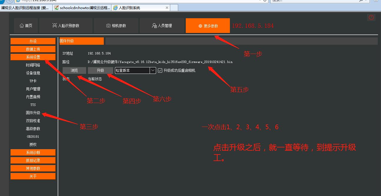Expand the 抓拍记录 section
The image size is (381, 196).
33,160
